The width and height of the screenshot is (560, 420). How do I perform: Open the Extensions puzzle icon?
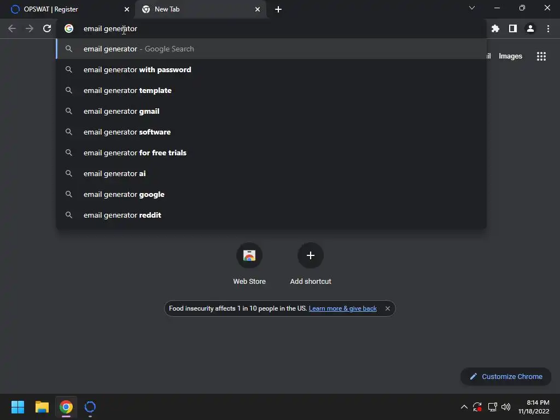tap(495, 28)
